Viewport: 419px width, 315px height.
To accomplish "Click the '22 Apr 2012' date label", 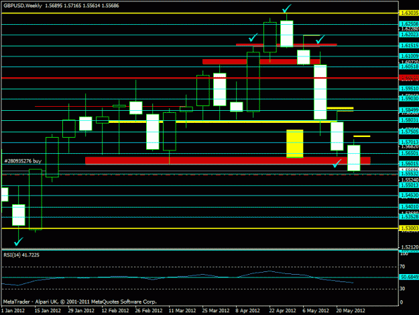I will click(x=282, y=311).
